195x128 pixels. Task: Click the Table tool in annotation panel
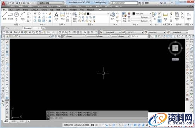coord(67,21)
